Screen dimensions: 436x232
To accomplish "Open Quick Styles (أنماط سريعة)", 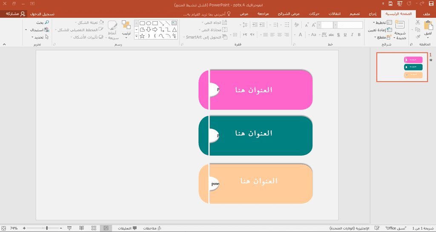I will tap(112, 29).
